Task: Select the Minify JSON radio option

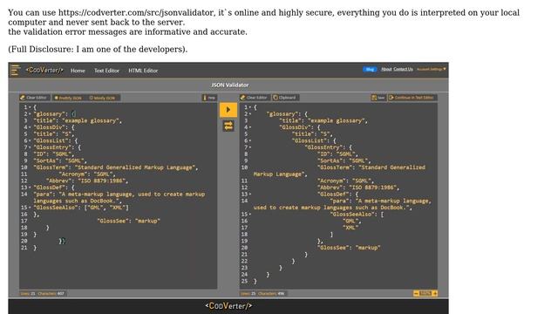Action: point(102,98)
